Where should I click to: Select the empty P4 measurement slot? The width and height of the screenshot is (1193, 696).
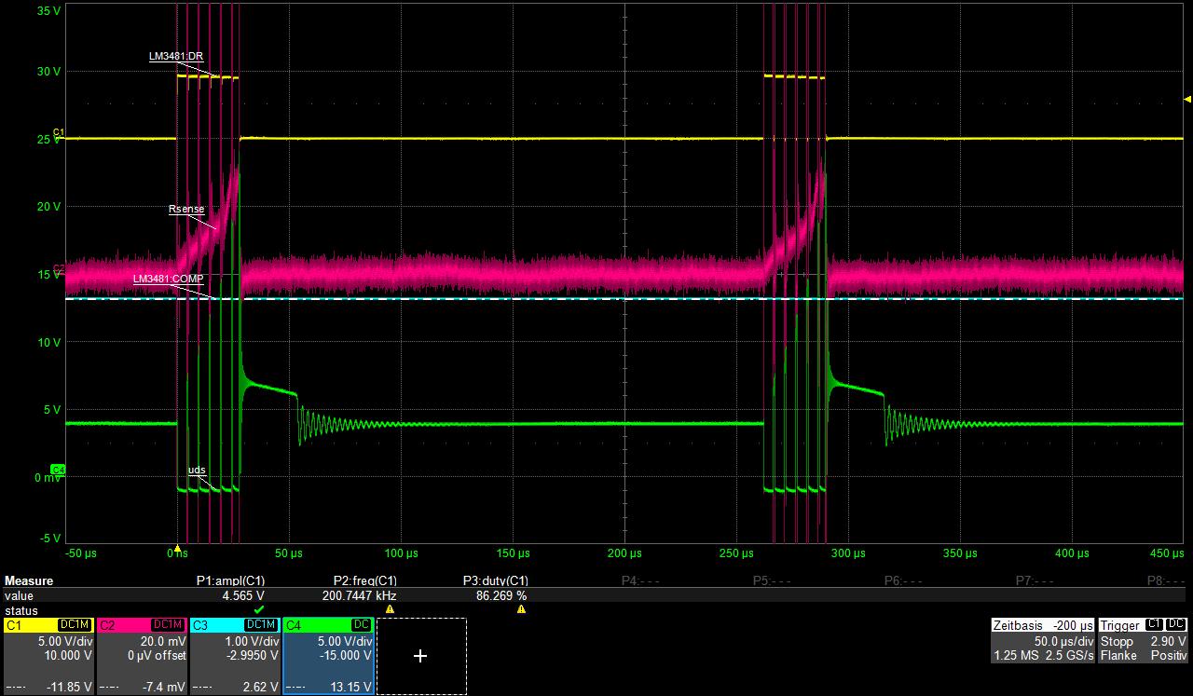coord(640,580)
